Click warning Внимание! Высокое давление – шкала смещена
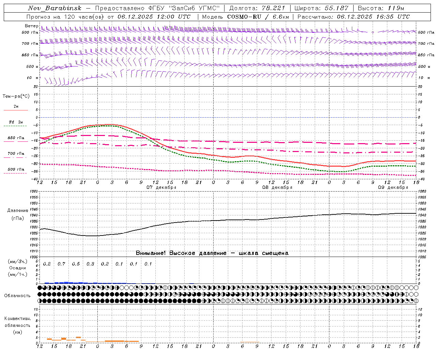Image resolution: width=436 pixels, height=349 pixels. 212,253
